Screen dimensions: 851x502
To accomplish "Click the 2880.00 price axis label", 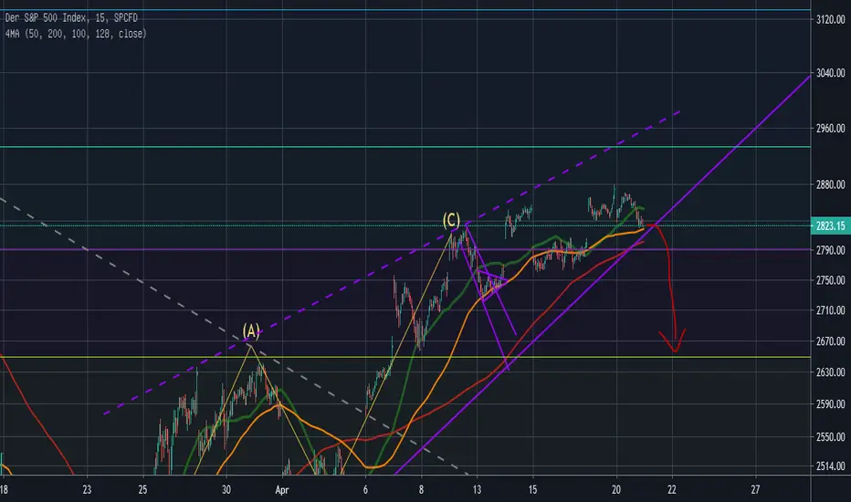I will pyautogui.click(x=830, y=184).
